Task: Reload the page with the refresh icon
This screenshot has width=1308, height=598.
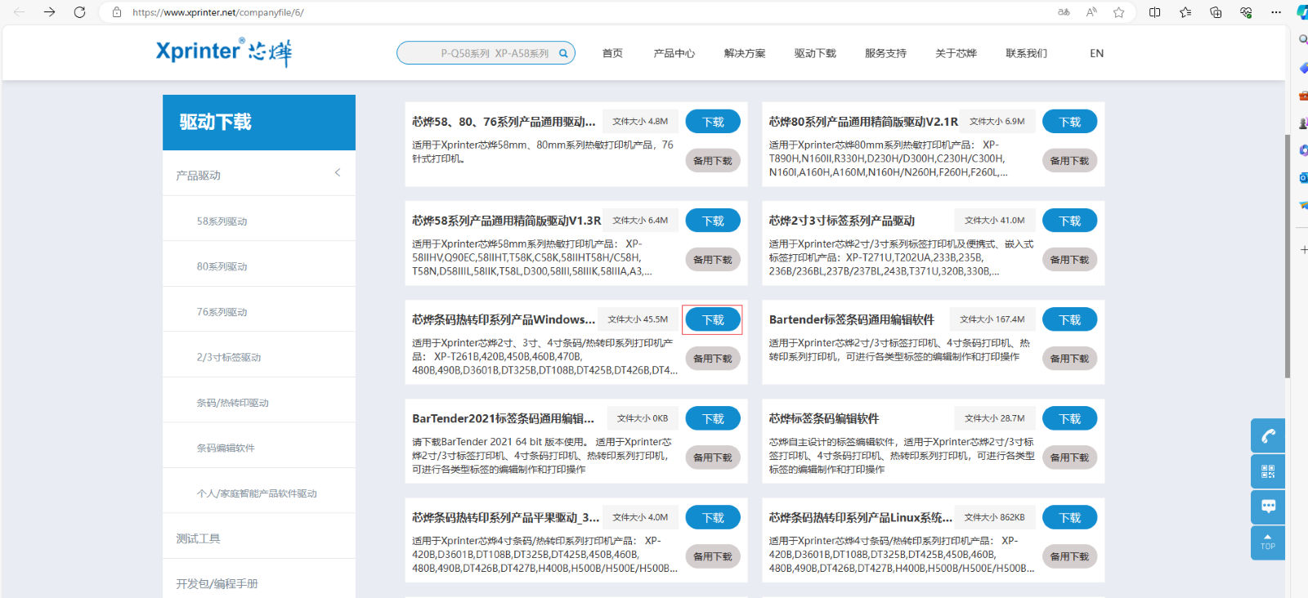Action: click(79, 12)
